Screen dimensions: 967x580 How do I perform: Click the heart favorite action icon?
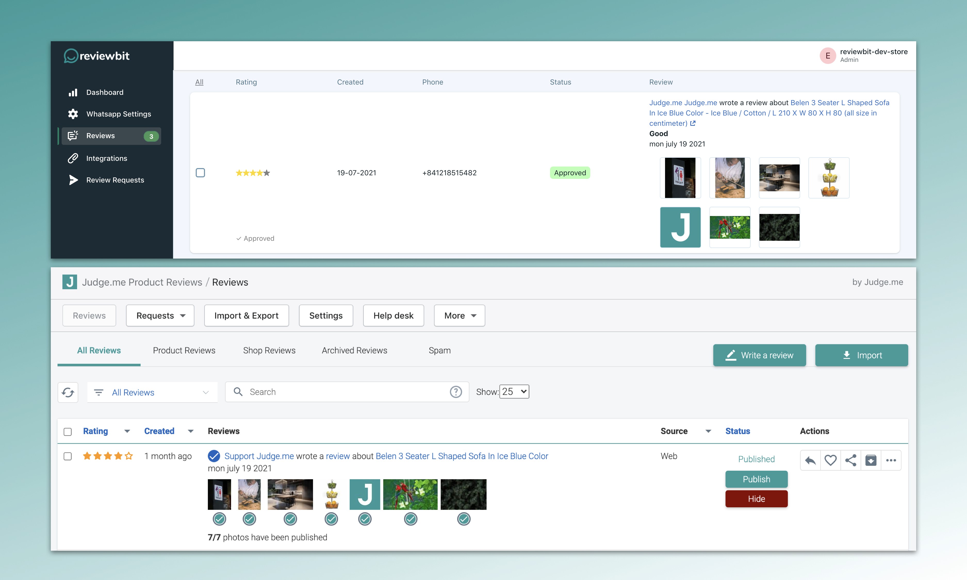[x=830, y=460]
